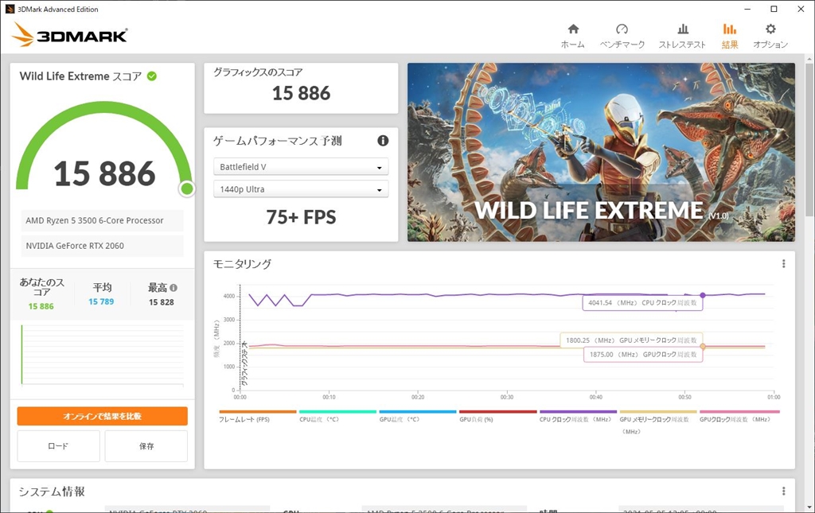Screen dimensions: 815x513
Task: Toggle CPU クロック周波数 legend series
Action: coord(578,417)
